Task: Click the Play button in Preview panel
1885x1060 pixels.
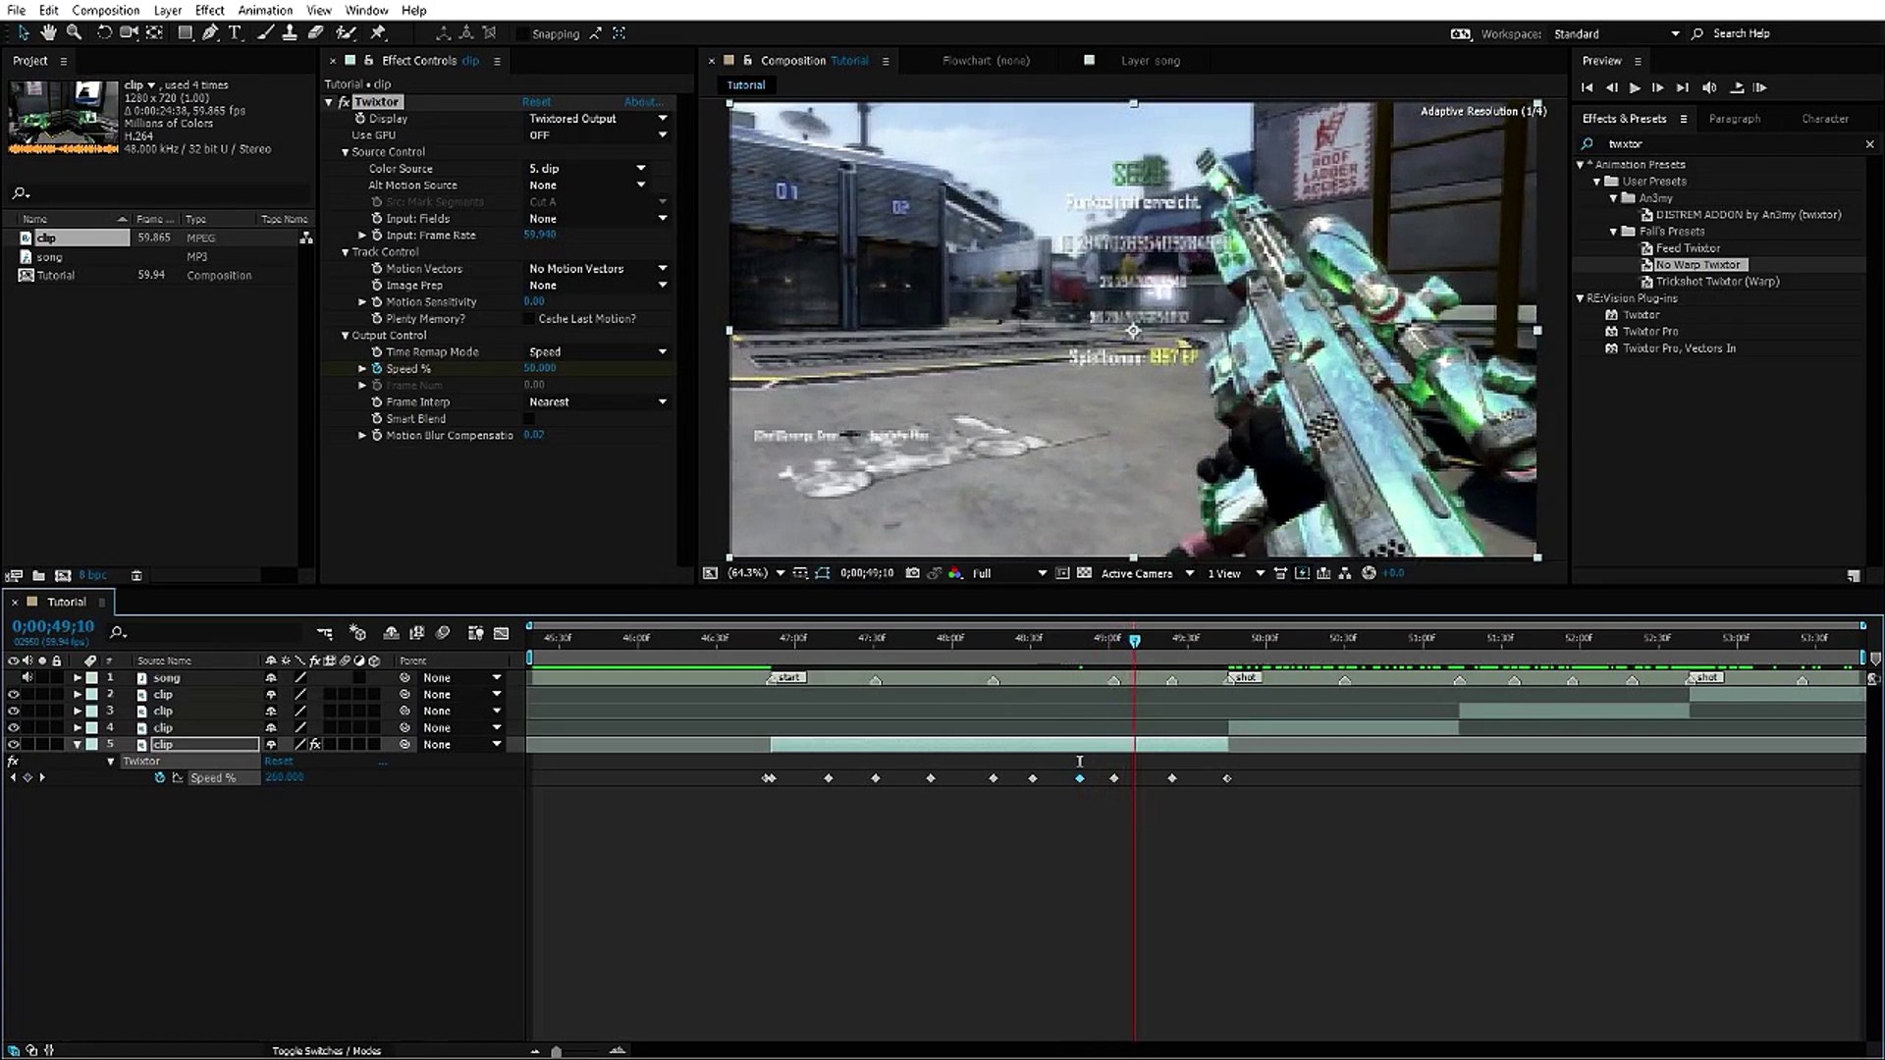Action: pyautogui.click(x=1635, y=87)
